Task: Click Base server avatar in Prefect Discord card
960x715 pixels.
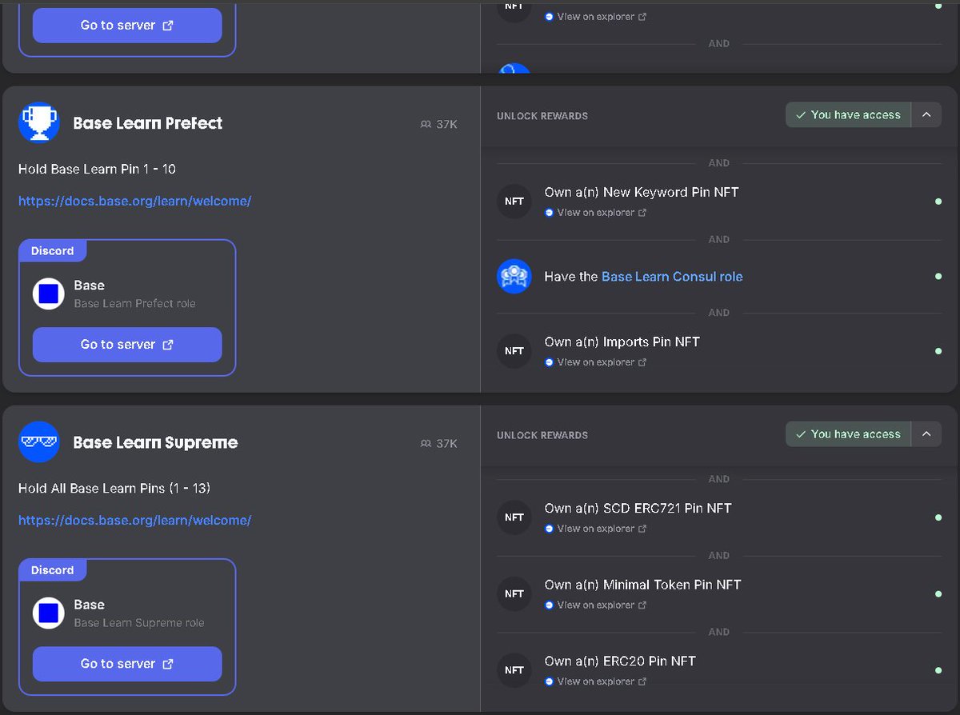Action: coord(48,294)
